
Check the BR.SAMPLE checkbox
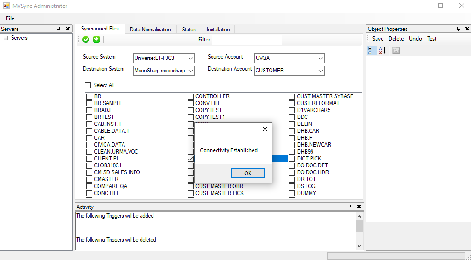[x=89, y=103]
